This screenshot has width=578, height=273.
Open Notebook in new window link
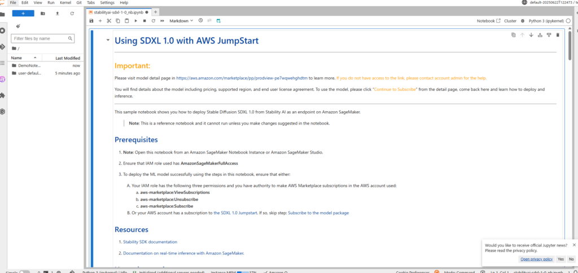click(x=489, y=21)
